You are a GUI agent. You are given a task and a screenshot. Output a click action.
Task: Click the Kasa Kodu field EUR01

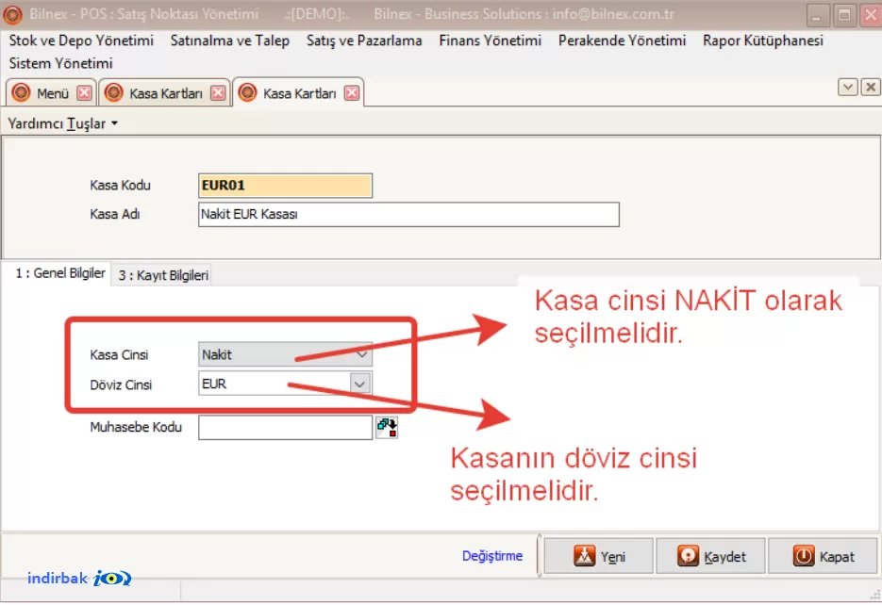point(285,186)
